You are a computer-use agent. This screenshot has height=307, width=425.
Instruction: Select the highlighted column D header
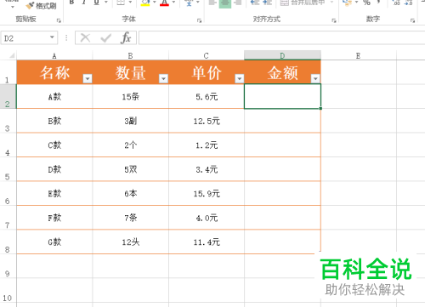(282, 55)
